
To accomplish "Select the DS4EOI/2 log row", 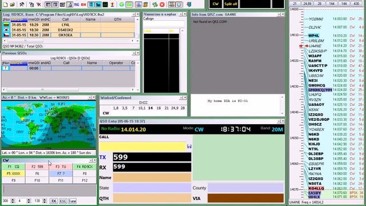I will pos(69,30).
